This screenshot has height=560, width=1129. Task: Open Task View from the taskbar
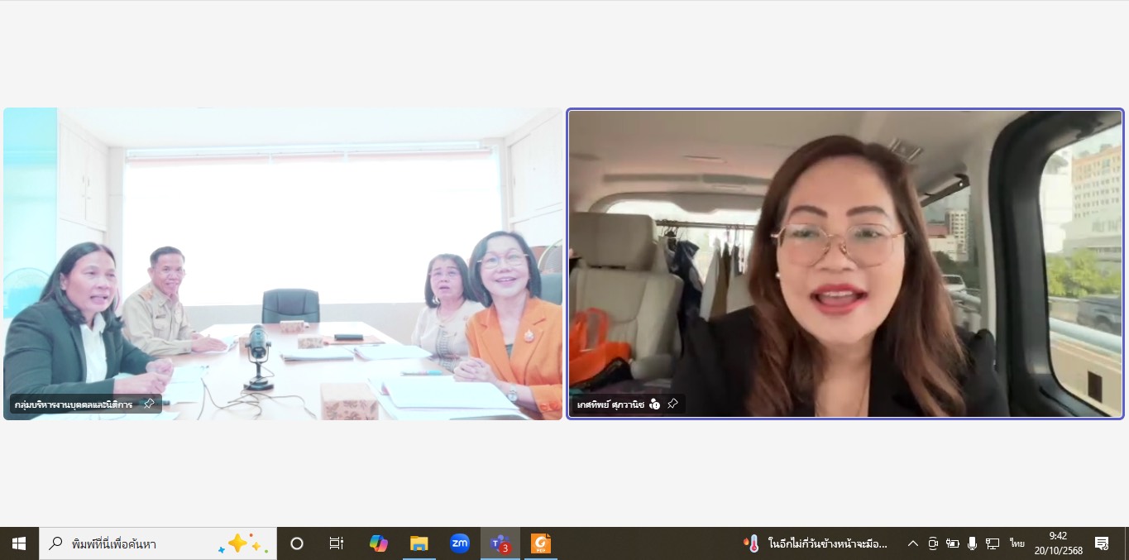pyautogui.click(x=337, y=543)
